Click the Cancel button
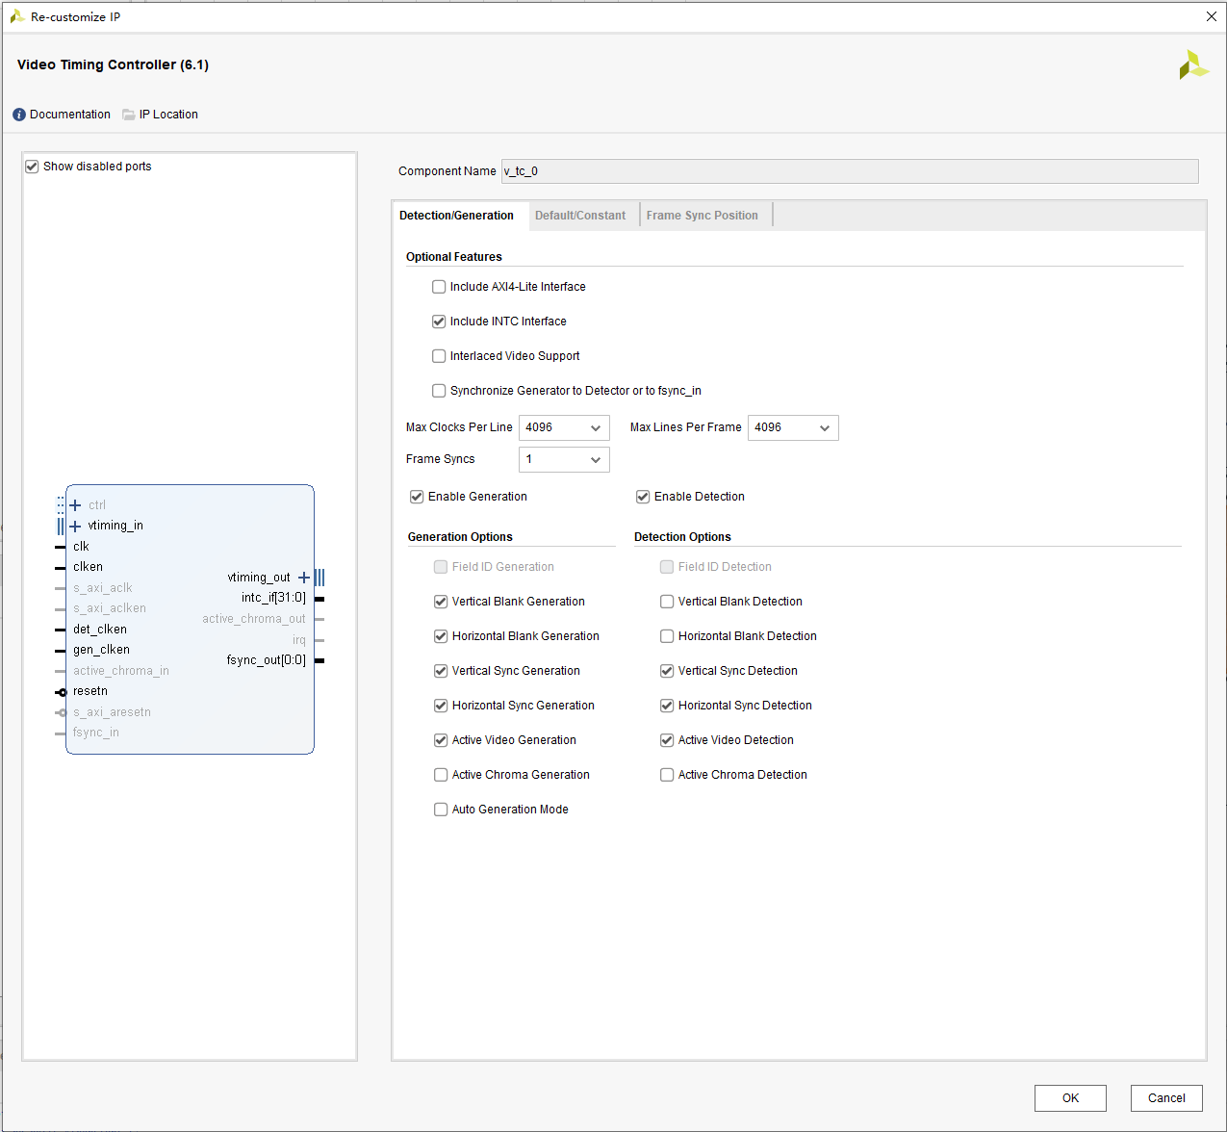The height and width of the screenshot is (1132, 1227). pos(1166,1097)
